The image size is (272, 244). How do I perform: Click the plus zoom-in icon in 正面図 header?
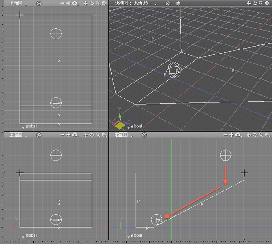pyautogui.click(x=68, y=135)
